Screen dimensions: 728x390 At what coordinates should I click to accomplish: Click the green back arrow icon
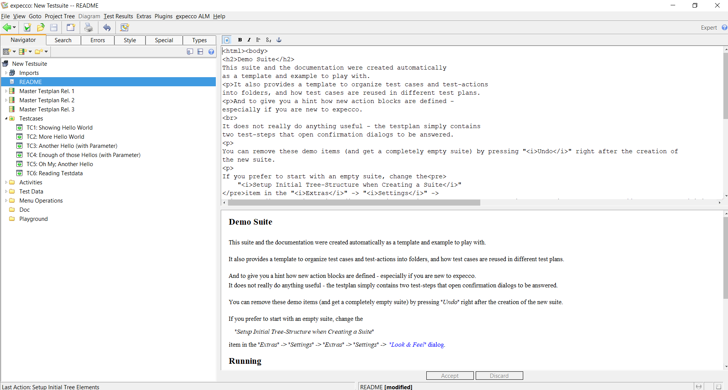[x=7, y=27]
